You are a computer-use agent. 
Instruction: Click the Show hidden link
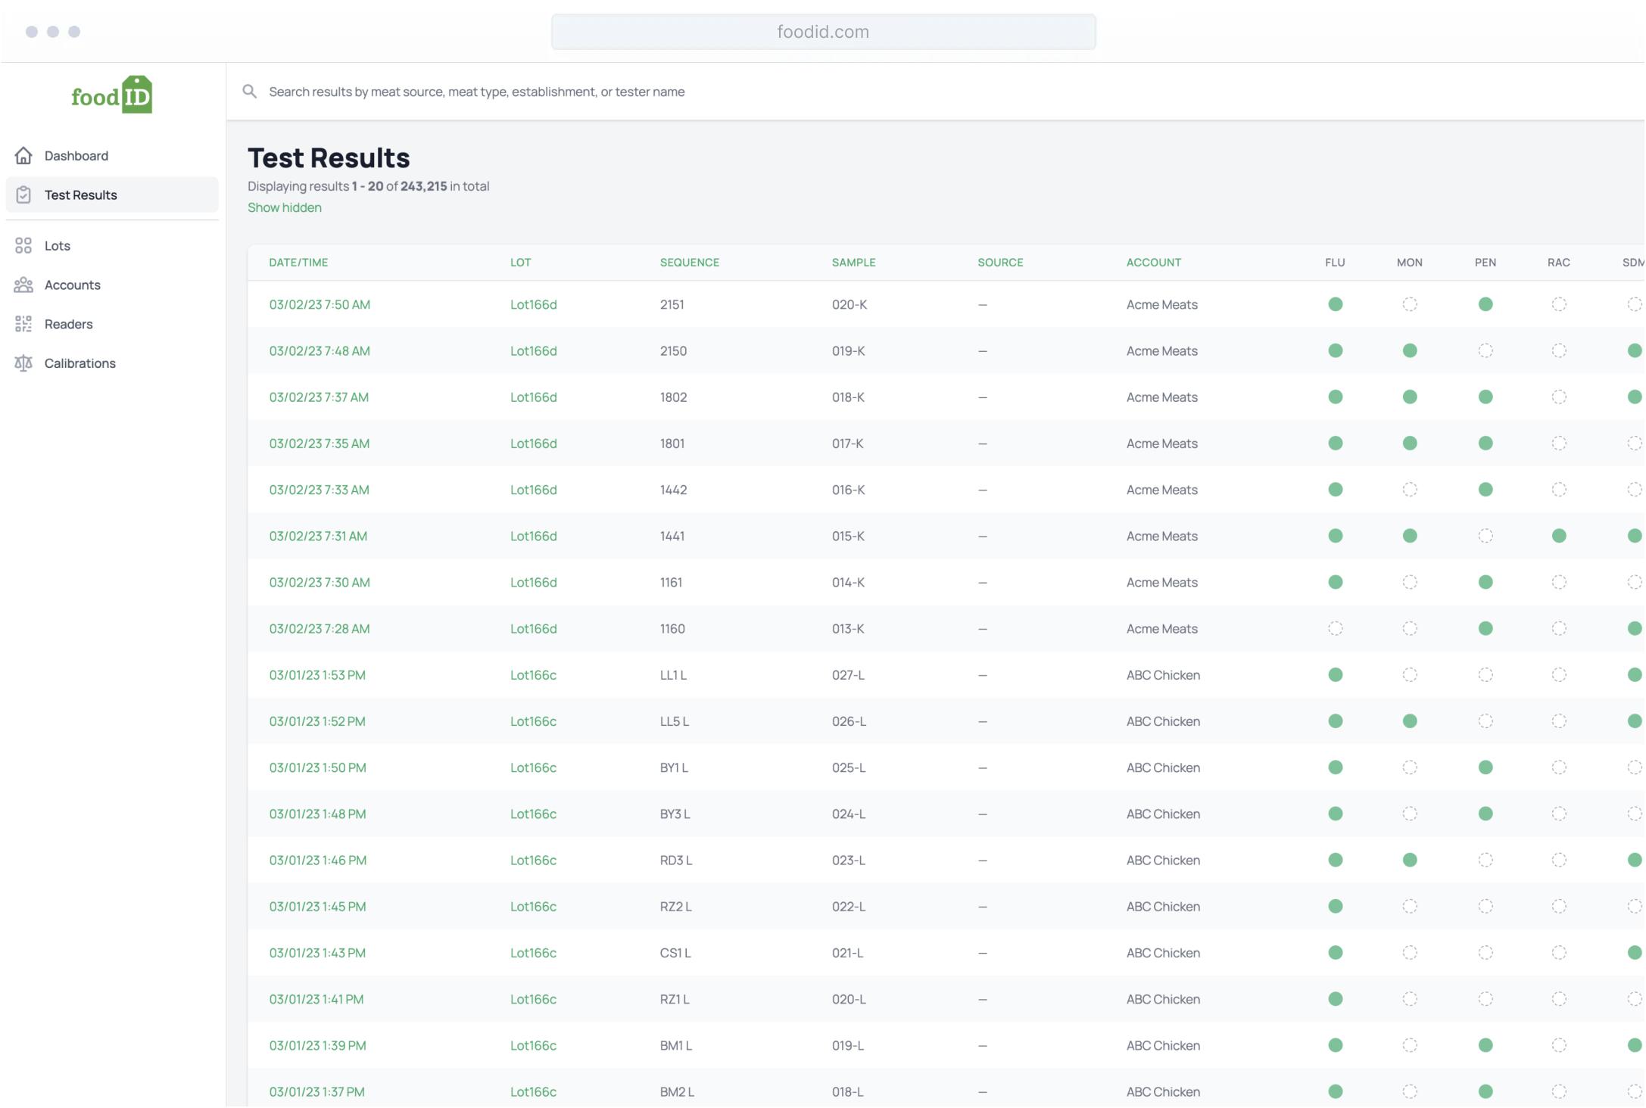tap(285, 207)
